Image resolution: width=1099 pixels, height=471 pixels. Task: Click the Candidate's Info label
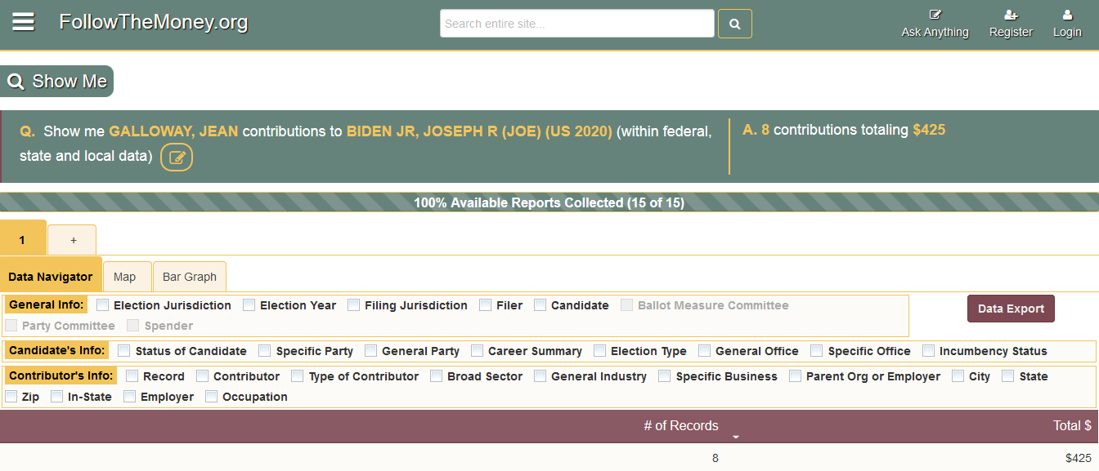click(56, 350)
